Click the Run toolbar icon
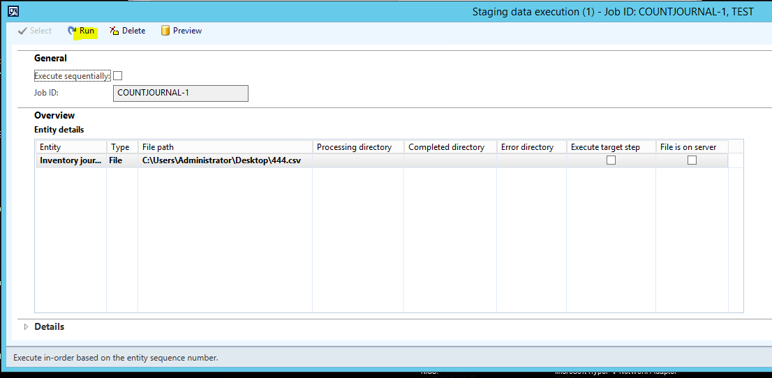 coord(72,31)
